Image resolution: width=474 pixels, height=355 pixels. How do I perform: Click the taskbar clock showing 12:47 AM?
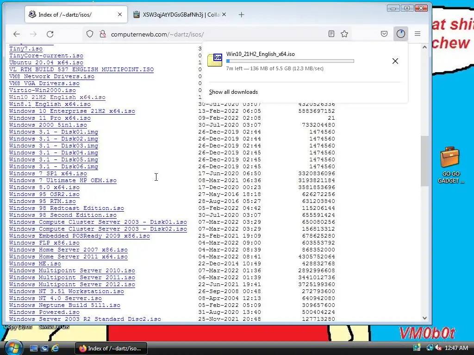tap(456, 348)
